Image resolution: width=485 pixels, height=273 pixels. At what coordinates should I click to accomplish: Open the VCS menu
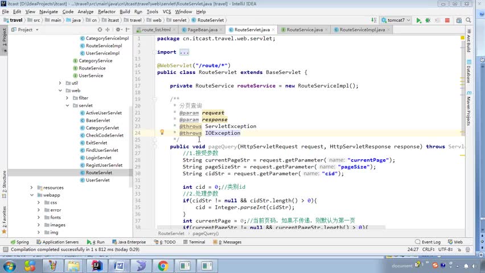point(167,11)
